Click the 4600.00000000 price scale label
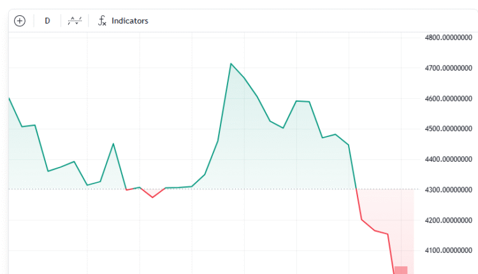Viewport: 478px width, 274px height. (x=447, y=99)
